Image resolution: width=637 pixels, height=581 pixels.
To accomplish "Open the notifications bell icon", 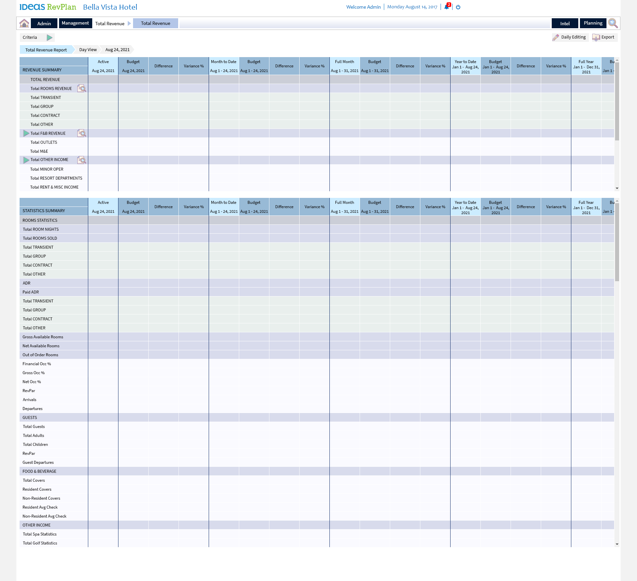I will pos(447,7).
